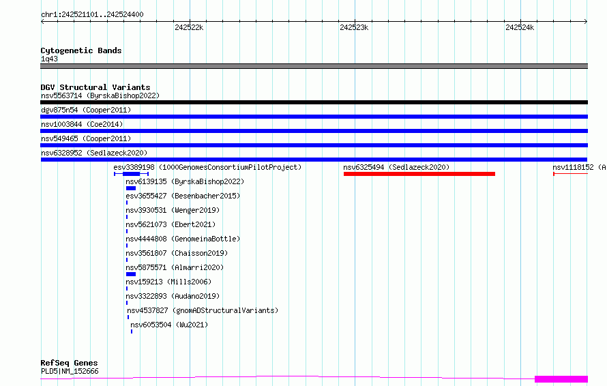
Task: Open nsv3561807 (Chaisson2019) variant
Action: click(x=177, y=253)
